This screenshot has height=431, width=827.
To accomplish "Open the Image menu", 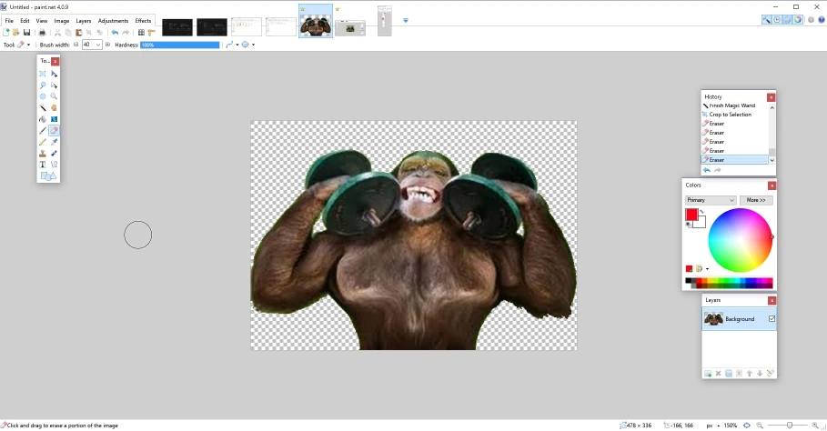I will click(62, 21).
